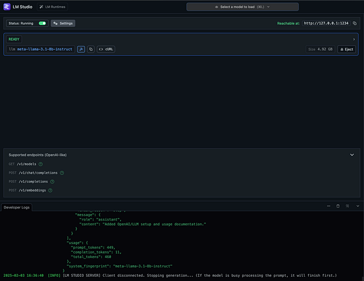
Task: Copy the server address via copy icon
Action: 354,23
